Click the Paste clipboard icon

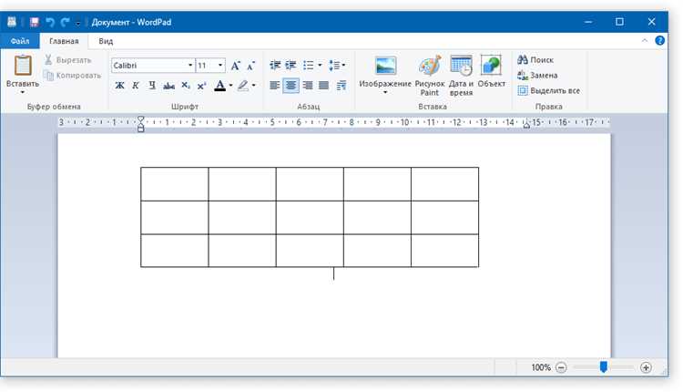point(23,66)
